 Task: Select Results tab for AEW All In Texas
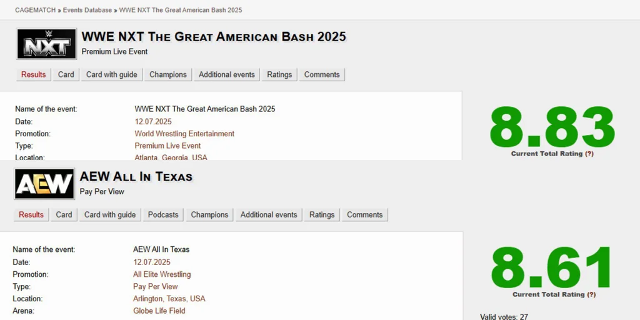point(31,215)
